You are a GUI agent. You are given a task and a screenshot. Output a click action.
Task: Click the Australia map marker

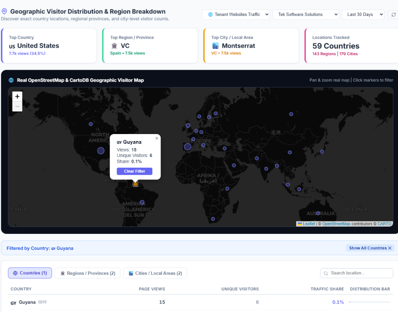[x=318, y=213]
